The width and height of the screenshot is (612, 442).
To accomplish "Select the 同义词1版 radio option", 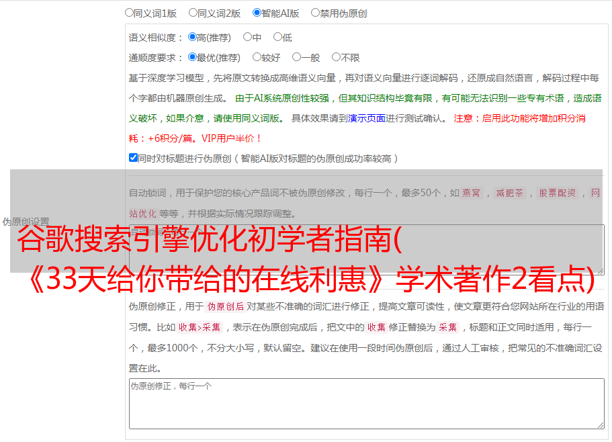I will coord(130,13).
